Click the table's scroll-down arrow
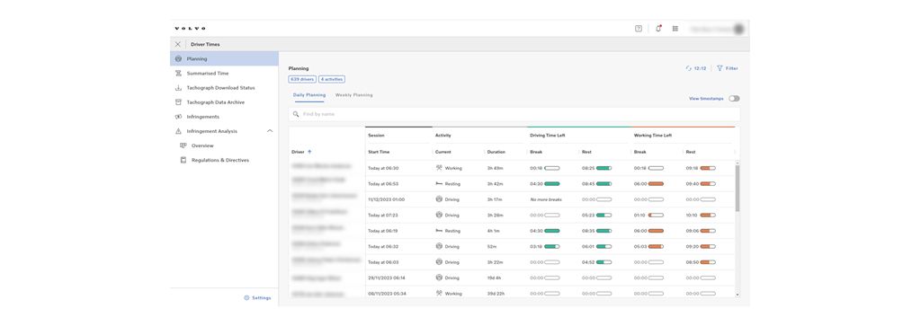The height and width of the screenshot is (326, 921). point(738,295)
